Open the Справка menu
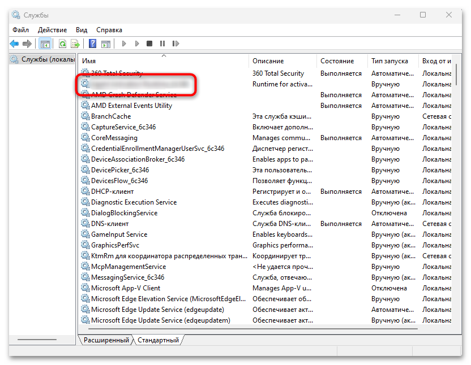The width and height of the screenshot is (471, 365). [x=109, y=30]
